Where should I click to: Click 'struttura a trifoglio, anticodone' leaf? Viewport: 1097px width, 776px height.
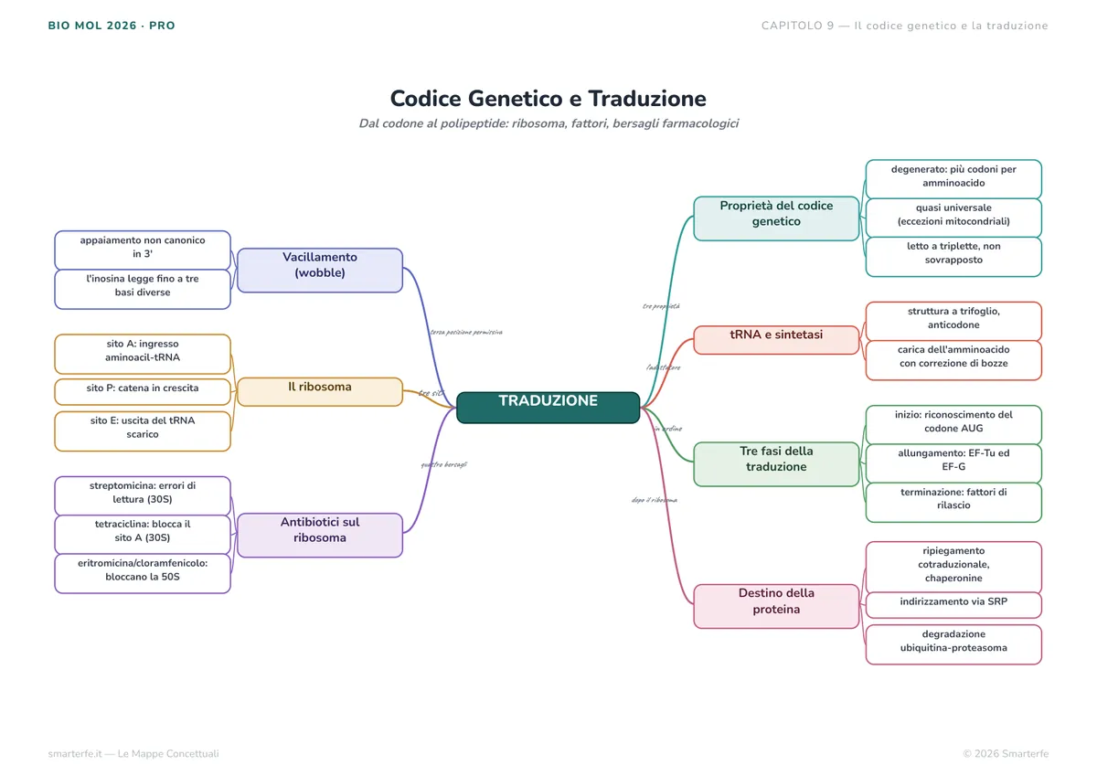953,321
